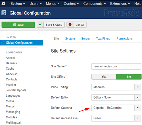Viewport: 142px width, 125px height.
Task: Switch to the Text Filters tab
Action: (103, 39)
